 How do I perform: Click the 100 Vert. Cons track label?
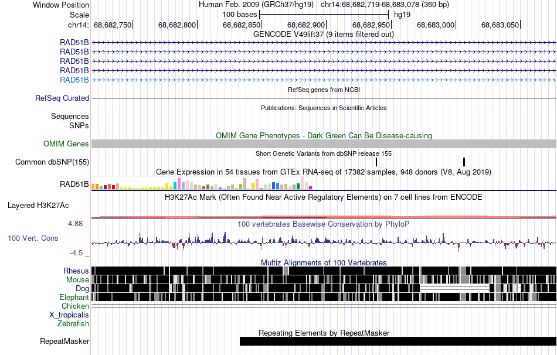point(33,238)
